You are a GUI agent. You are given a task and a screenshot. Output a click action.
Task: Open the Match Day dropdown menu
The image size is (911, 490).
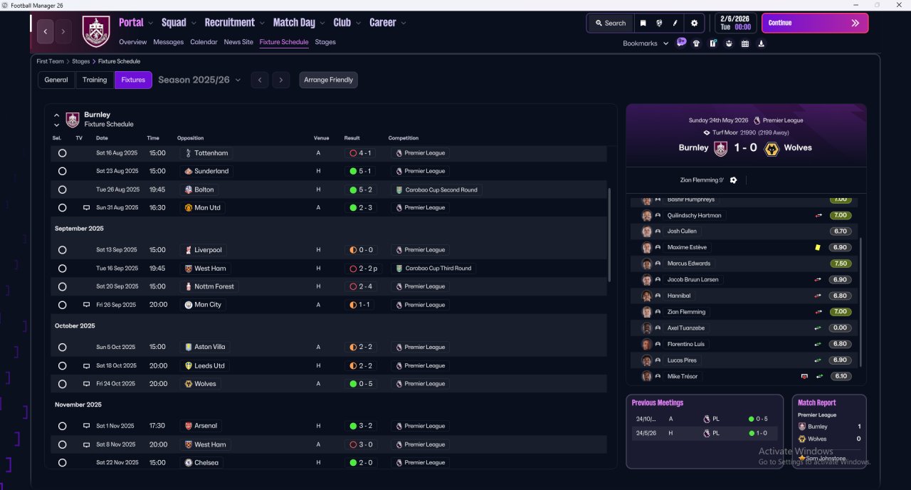pyautogui.click(x=299, y=23)
